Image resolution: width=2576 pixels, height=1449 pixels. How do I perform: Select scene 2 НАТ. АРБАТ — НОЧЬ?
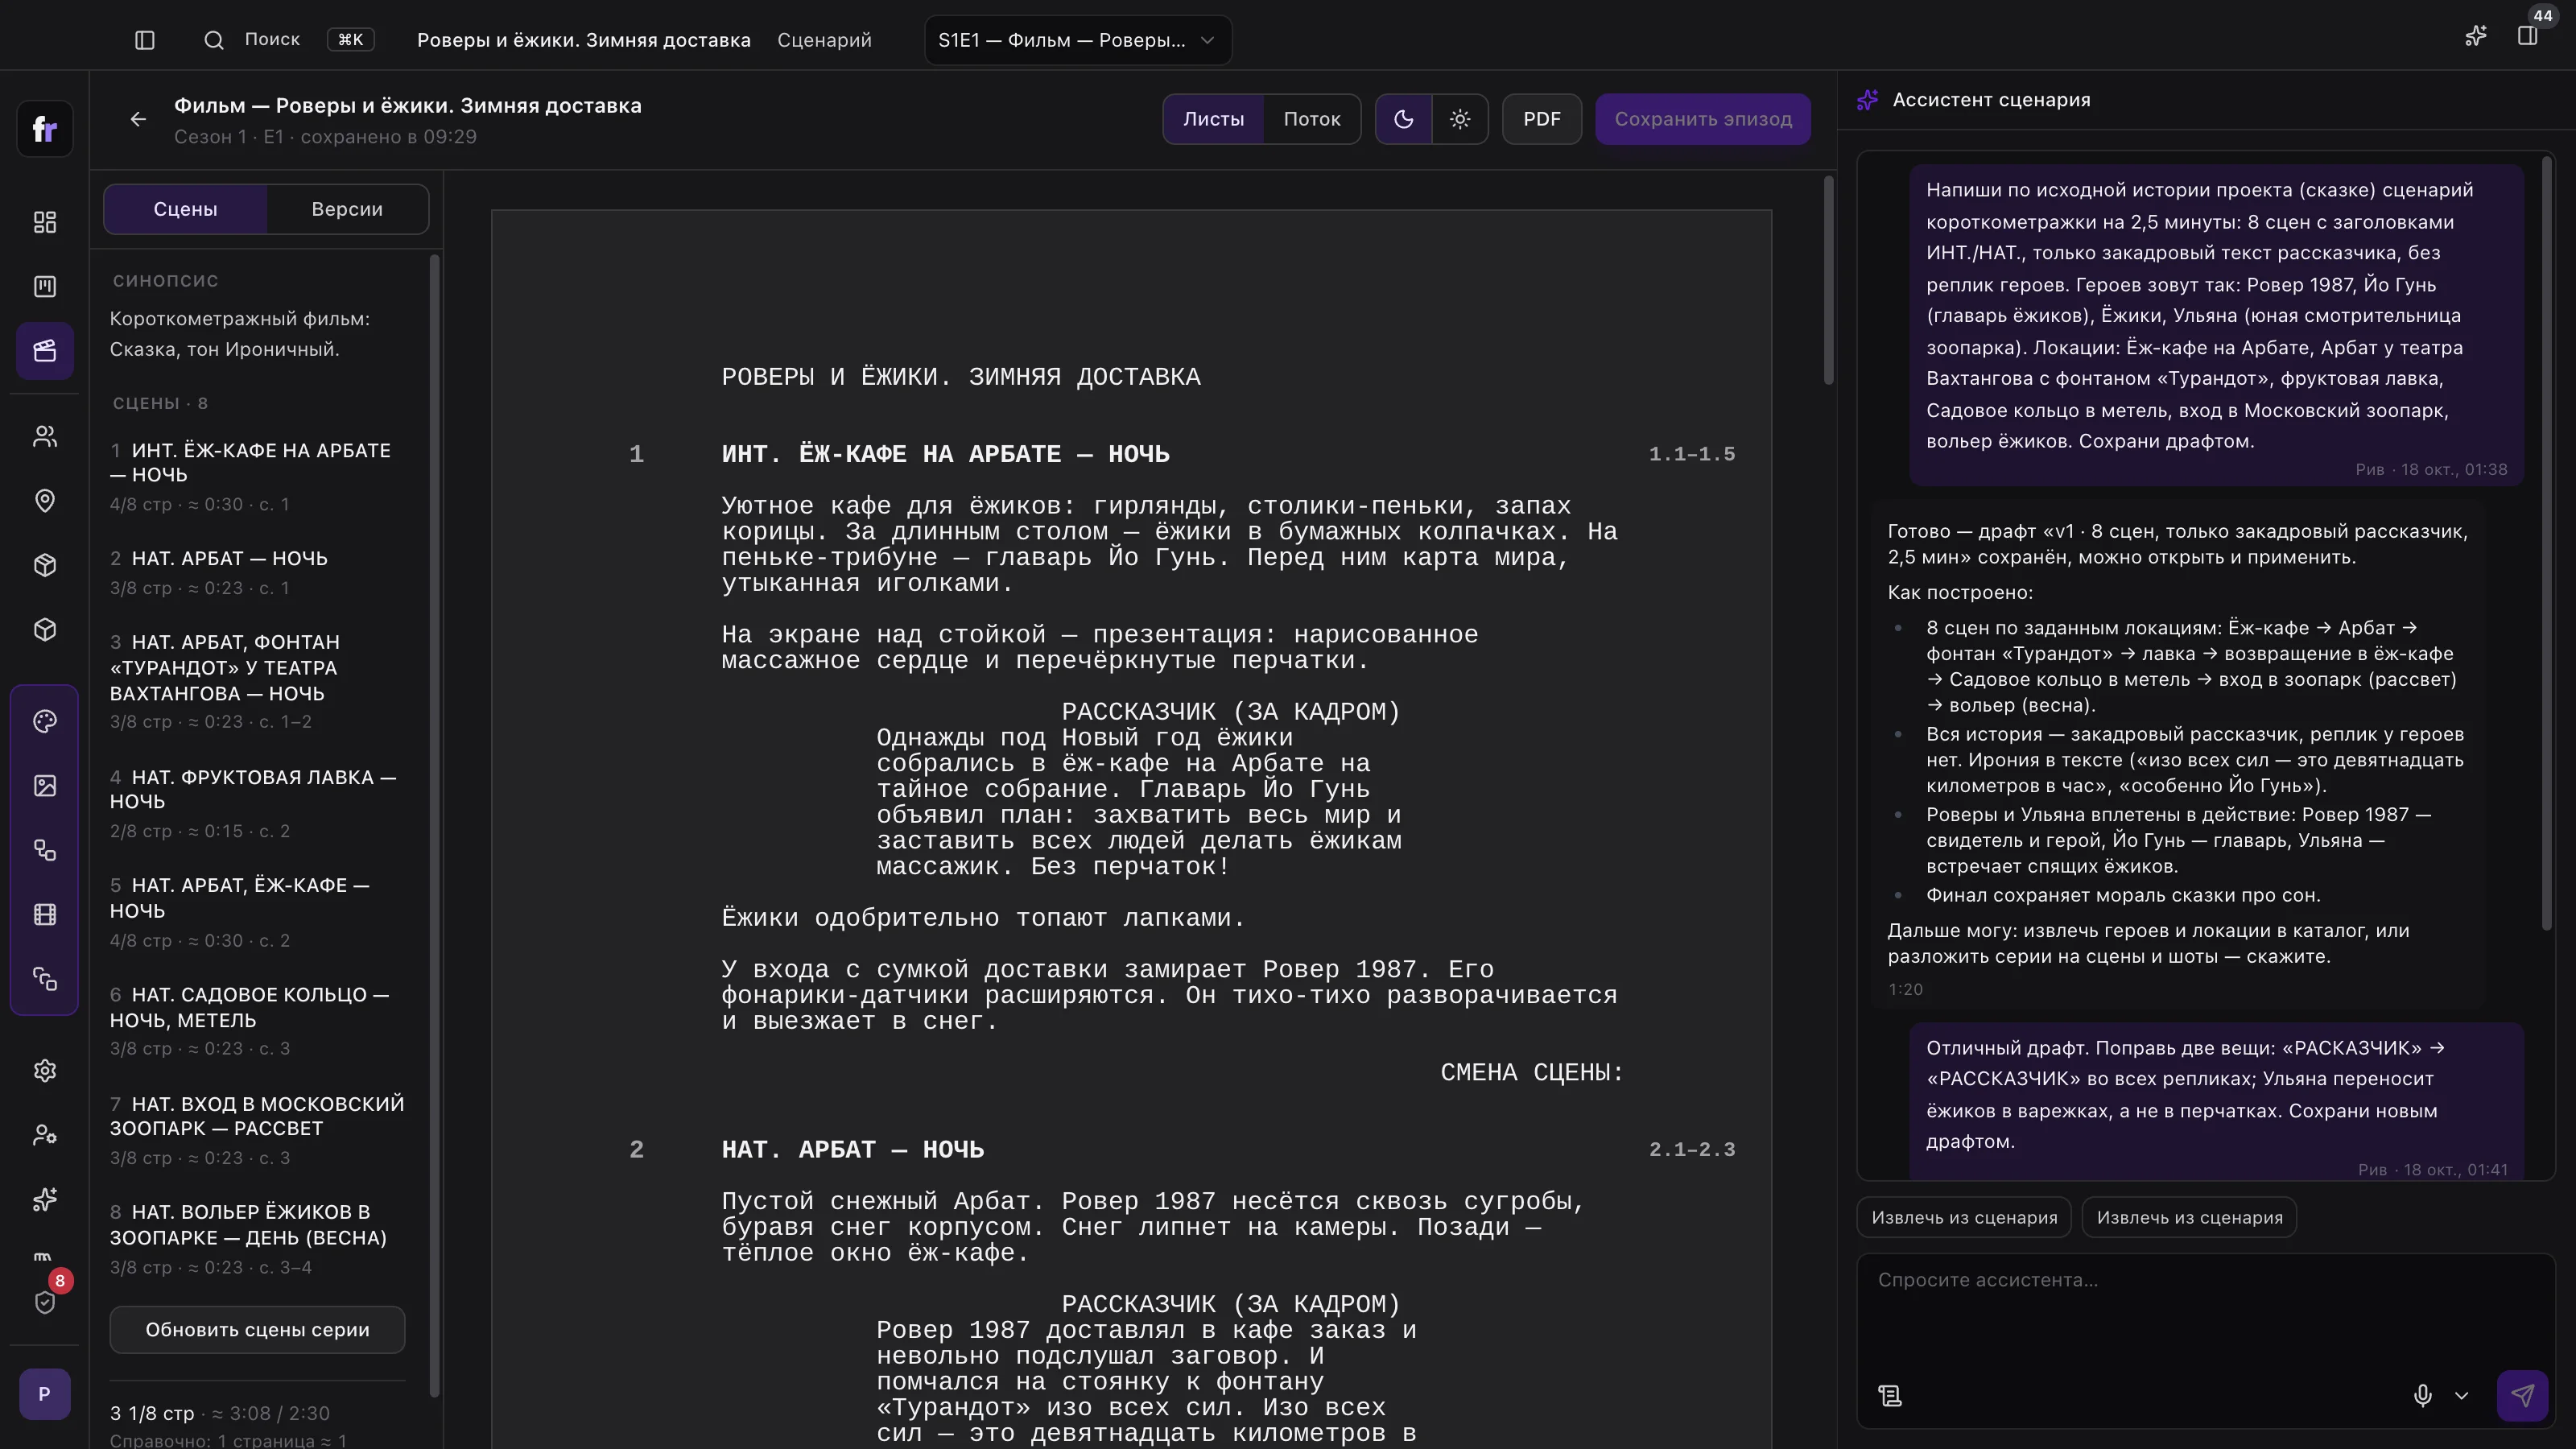(258, 572)
